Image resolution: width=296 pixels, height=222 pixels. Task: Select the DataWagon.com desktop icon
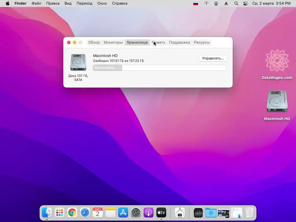pyautogui.click(x=277, y=64)
